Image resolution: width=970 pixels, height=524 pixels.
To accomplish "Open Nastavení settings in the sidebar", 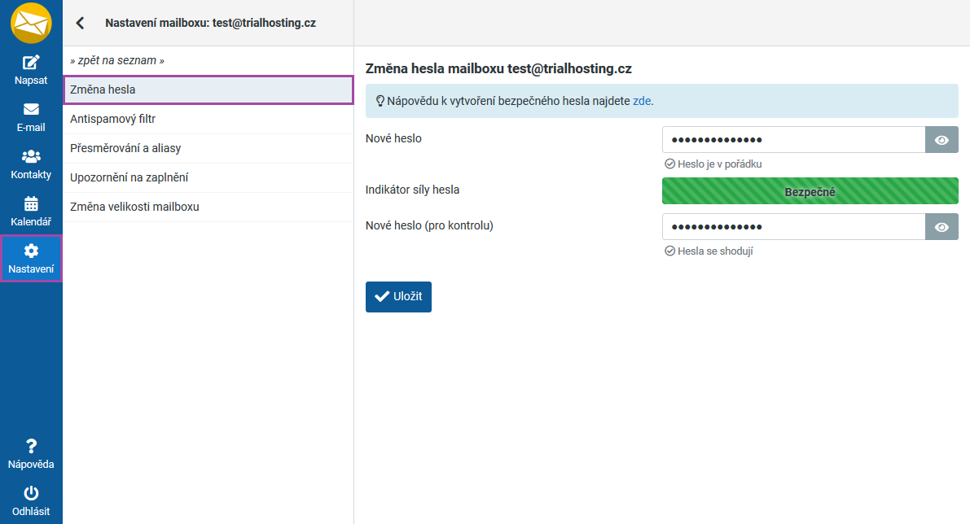I will tap(31, 259).
